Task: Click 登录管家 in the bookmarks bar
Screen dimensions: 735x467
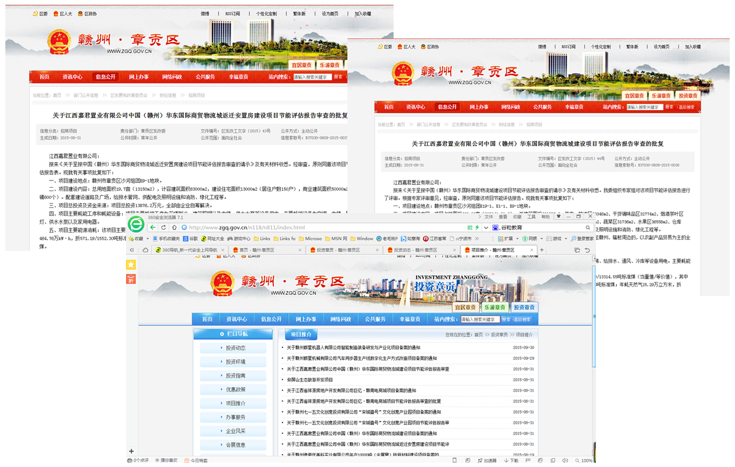Action: tap(581, 239)
